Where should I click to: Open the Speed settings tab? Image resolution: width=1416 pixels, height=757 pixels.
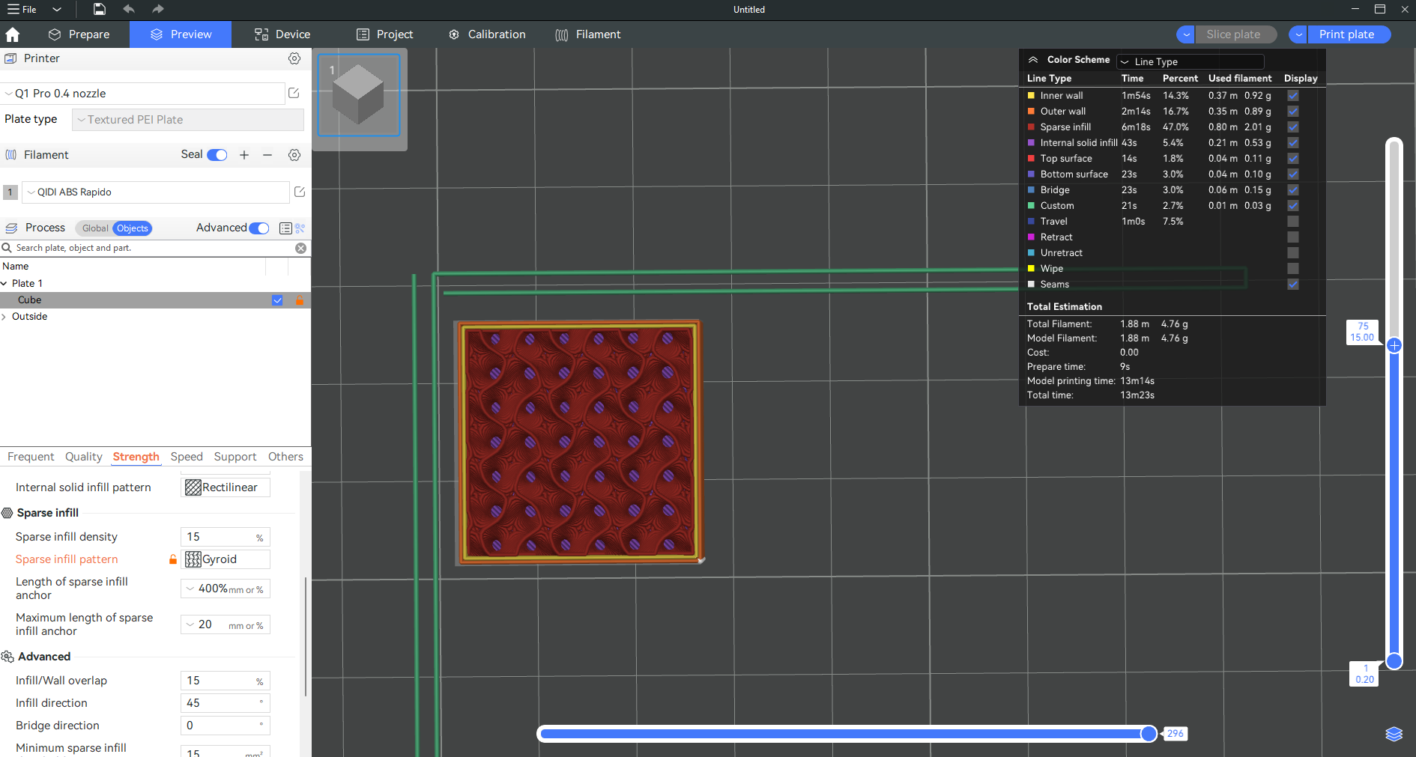[187, 457]
